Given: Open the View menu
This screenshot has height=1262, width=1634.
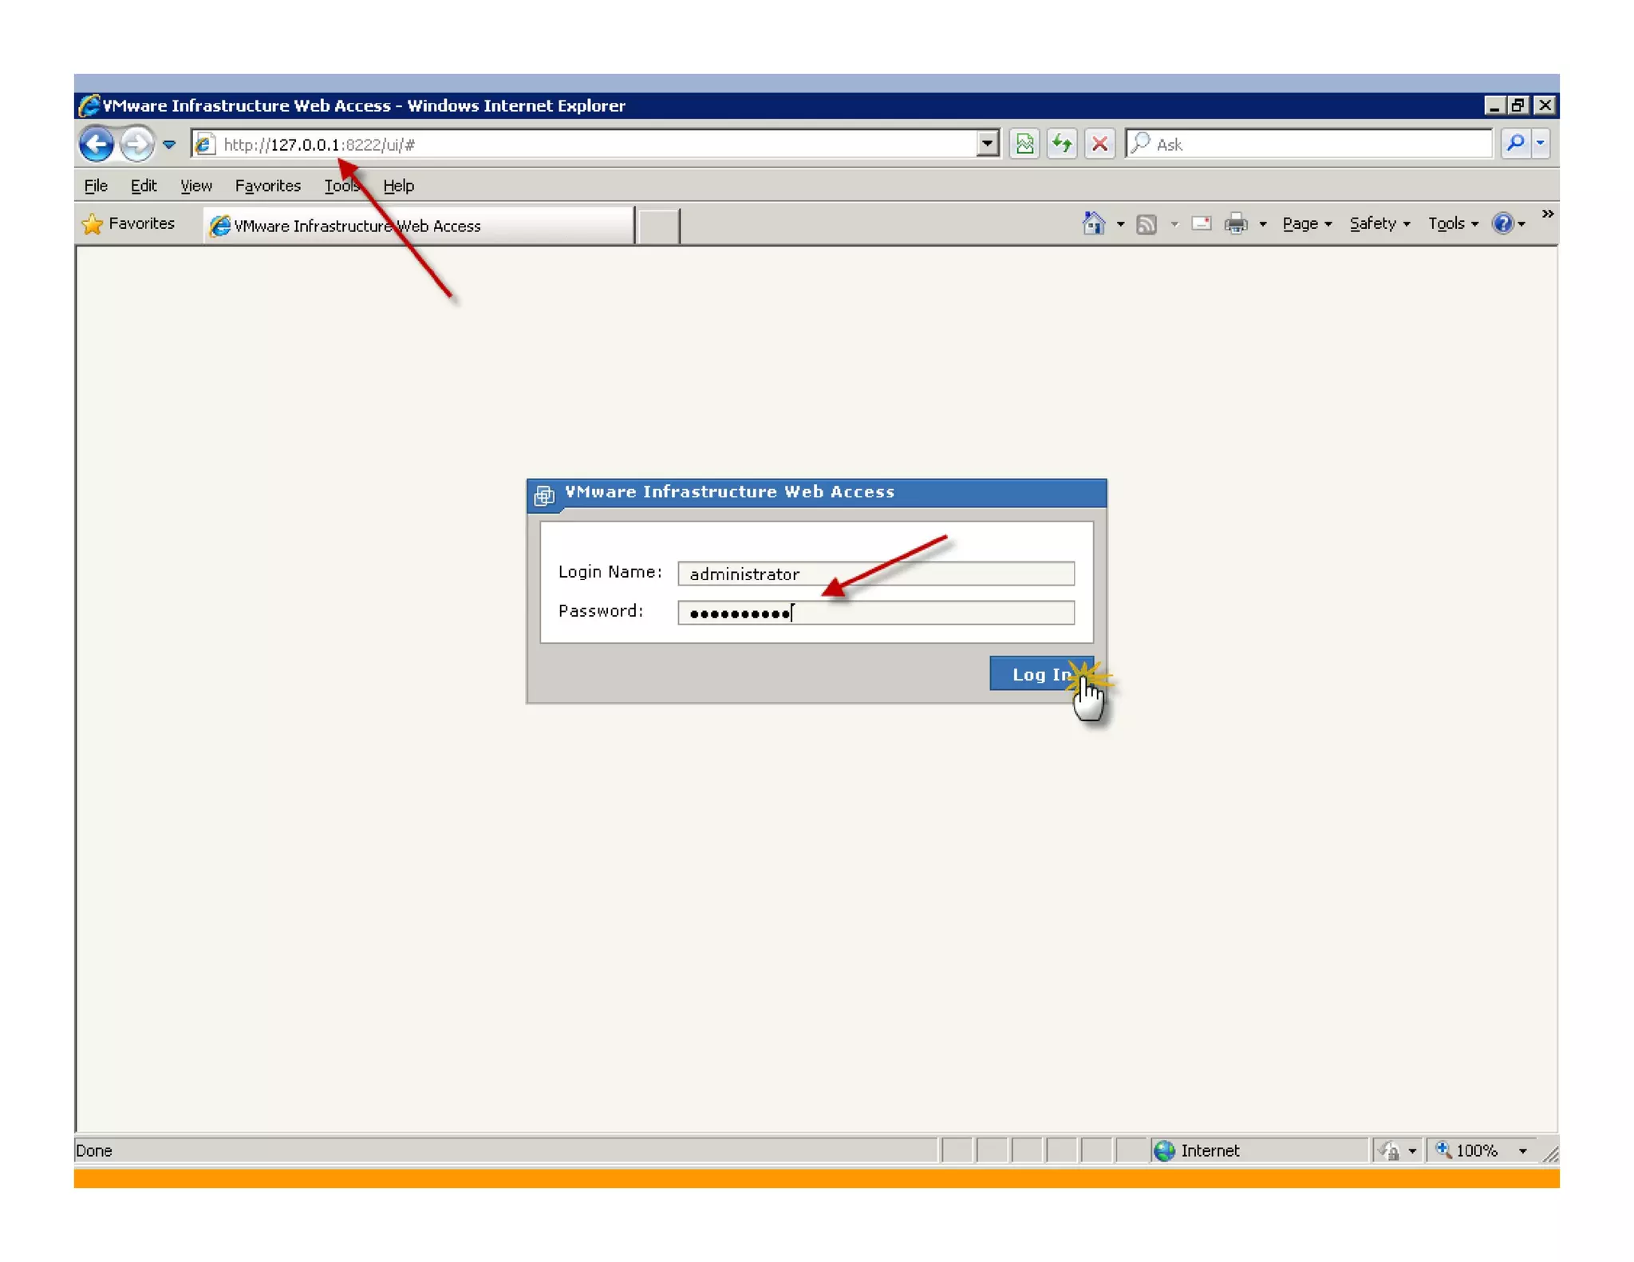Looking at the screenshot, I should tap(195, 186).
